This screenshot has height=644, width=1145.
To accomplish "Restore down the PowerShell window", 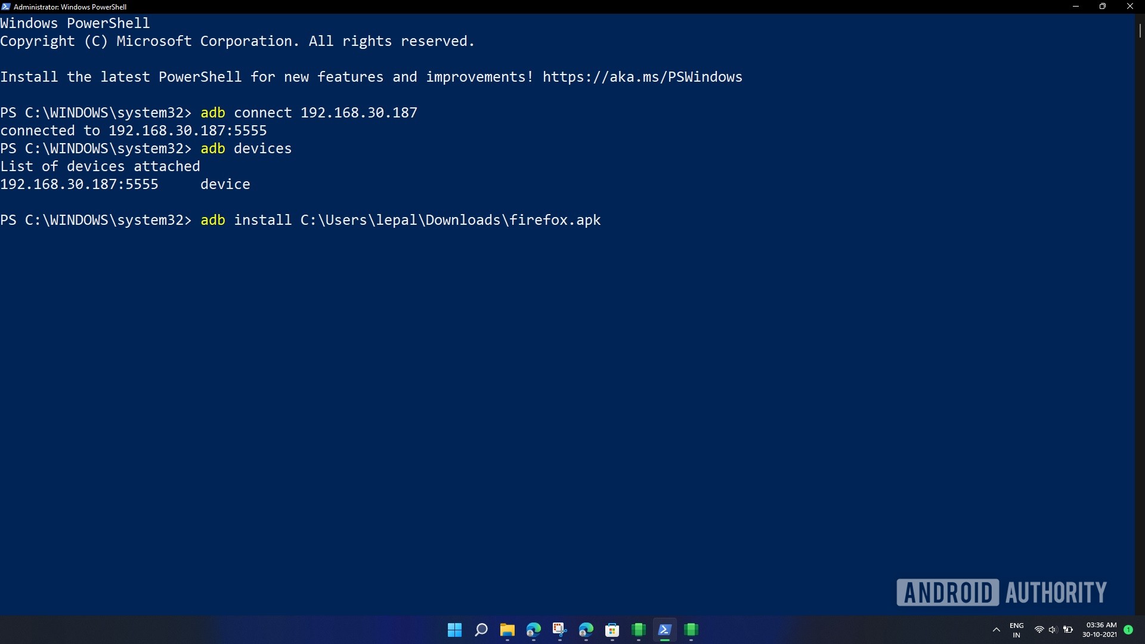I will pyautogui.click(x=1103, y=7).
